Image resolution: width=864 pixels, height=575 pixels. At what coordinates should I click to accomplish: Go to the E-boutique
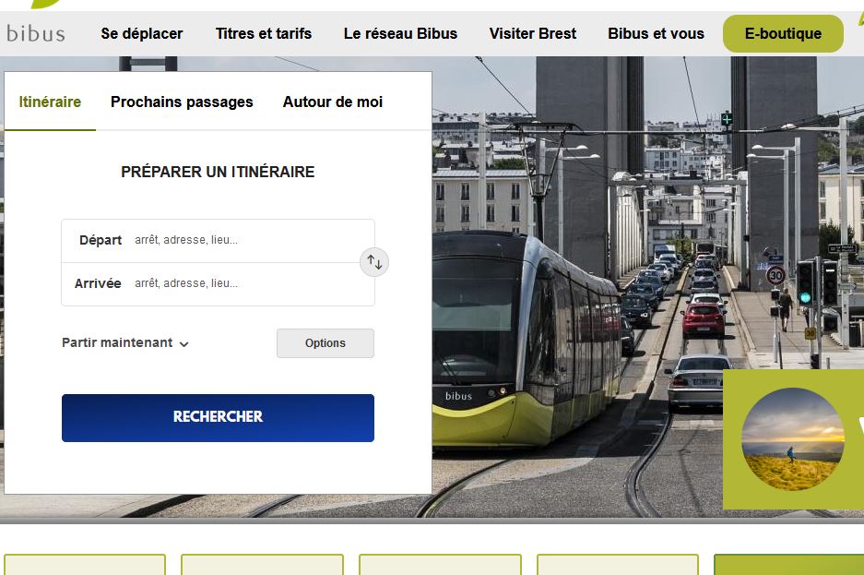pyautogui.click(x=783, y=33)
